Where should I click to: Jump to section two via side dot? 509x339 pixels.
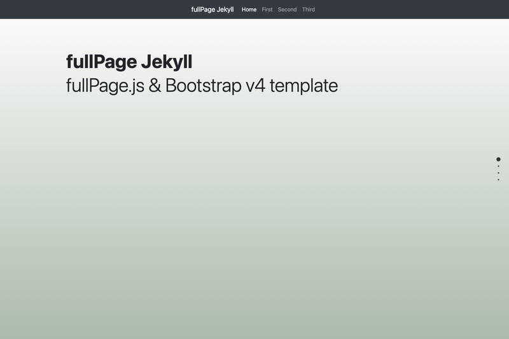498,167
